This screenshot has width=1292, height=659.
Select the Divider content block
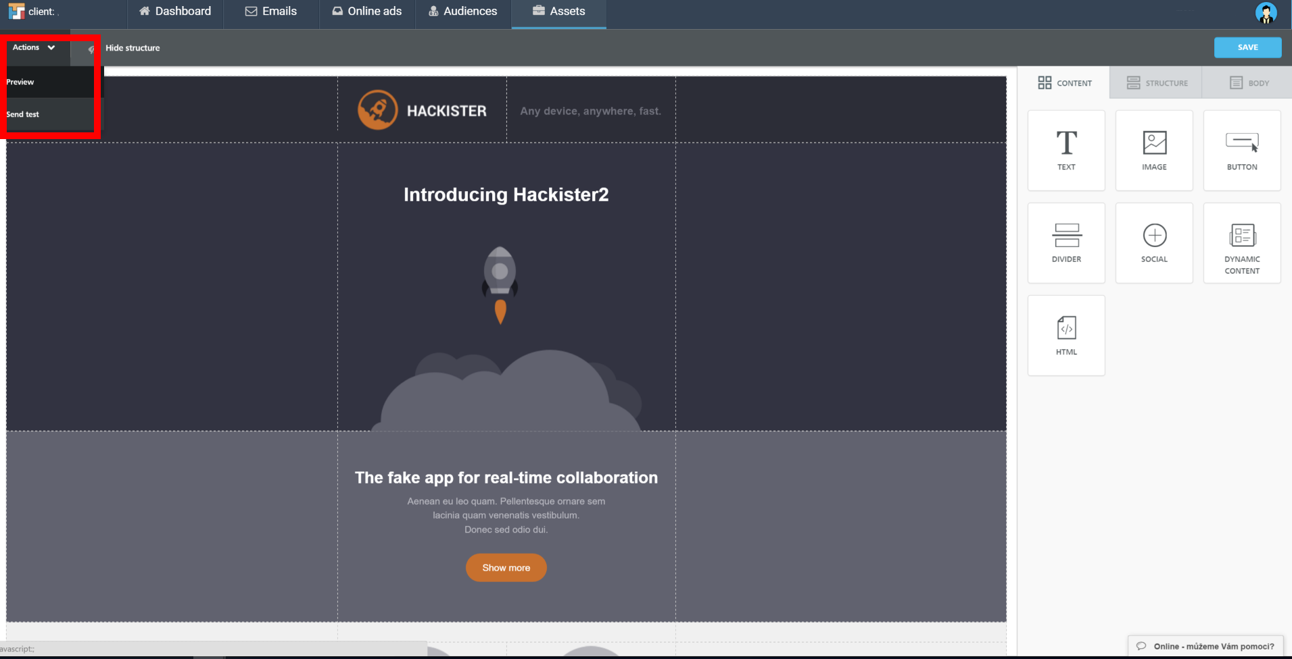click(1066, 243)
